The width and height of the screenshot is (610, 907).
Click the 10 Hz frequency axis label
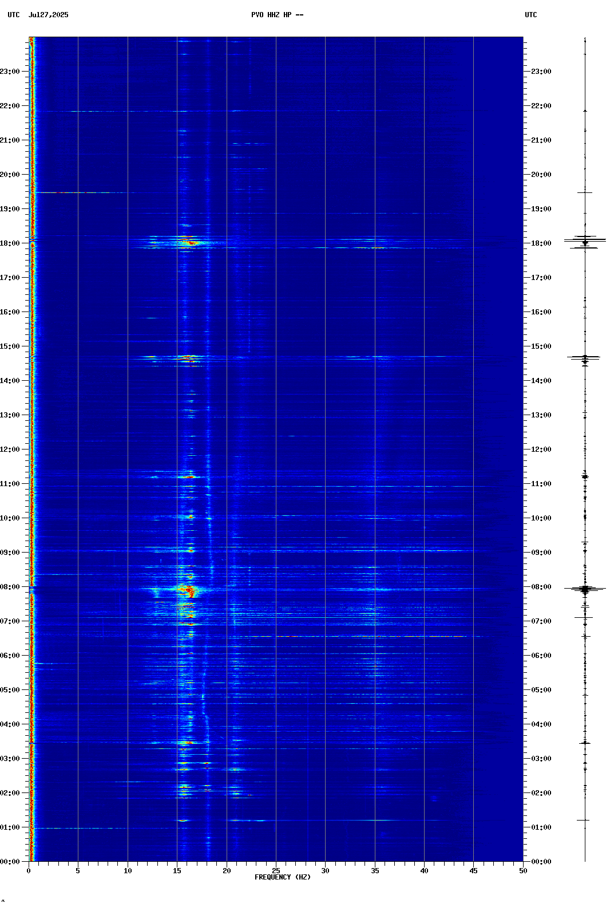pyautogui.click(x=128, y=871)
